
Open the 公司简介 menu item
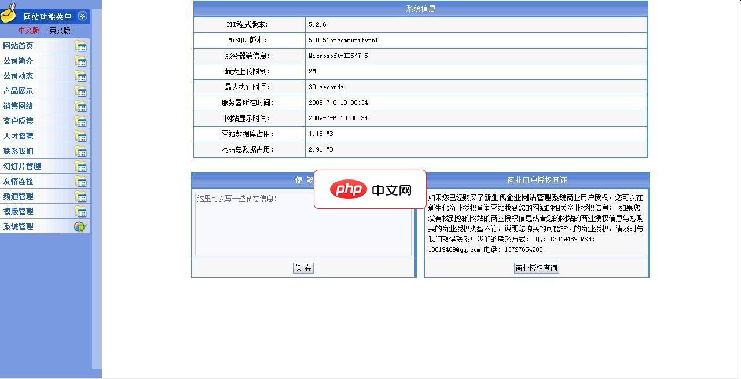pyautogui.click(x=45, y=61)
